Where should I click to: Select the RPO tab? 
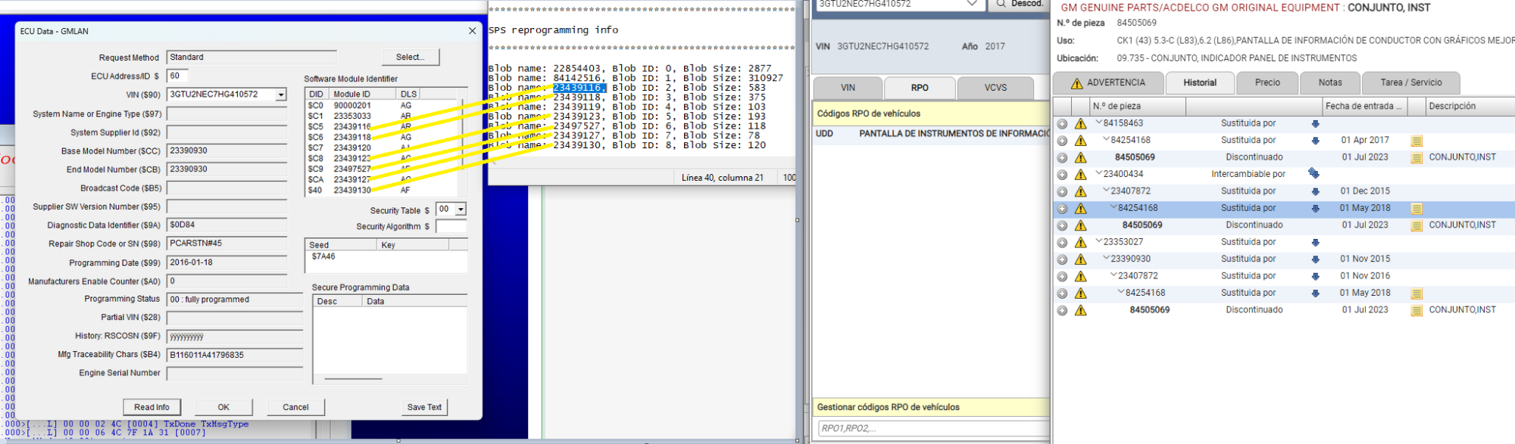(920, 88)
